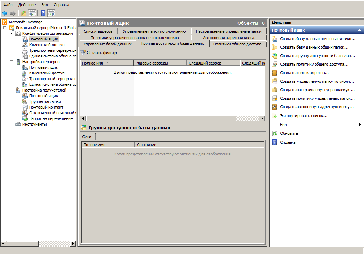Switch to the Управление базой данных tab
The image size is (364, 254).
107,44
